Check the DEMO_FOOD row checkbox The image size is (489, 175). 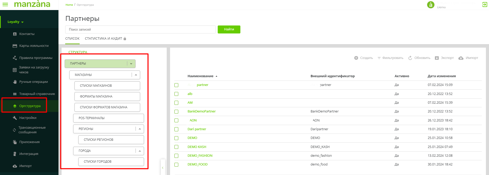click(x=176, y=165)
